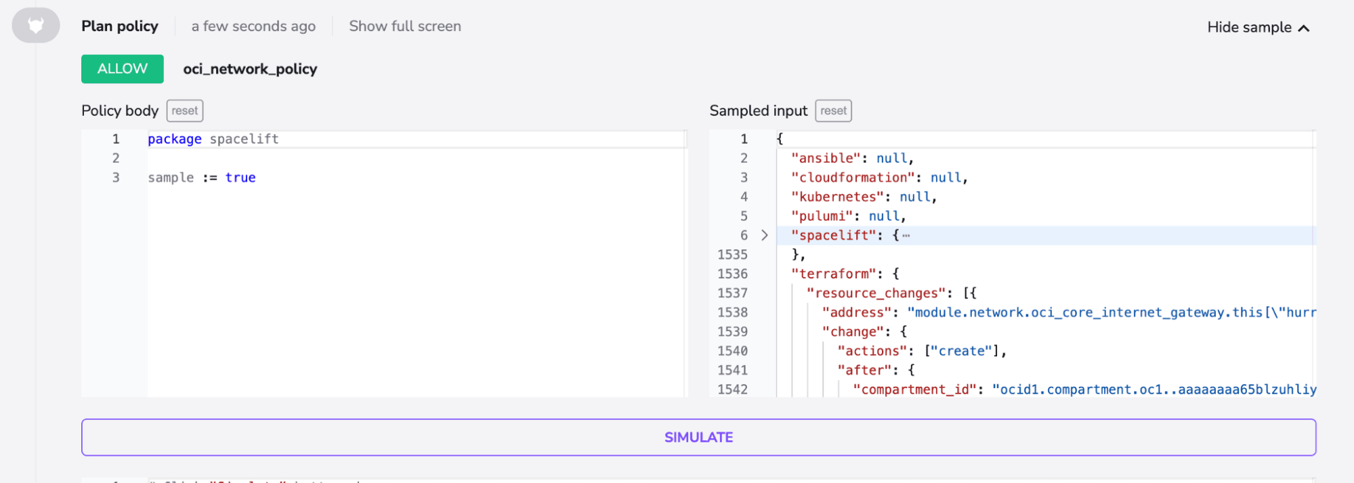The width and height of the screenshot is (1354, 483).
Task: Click the SIMULATE button
Action: coord(698,437)
